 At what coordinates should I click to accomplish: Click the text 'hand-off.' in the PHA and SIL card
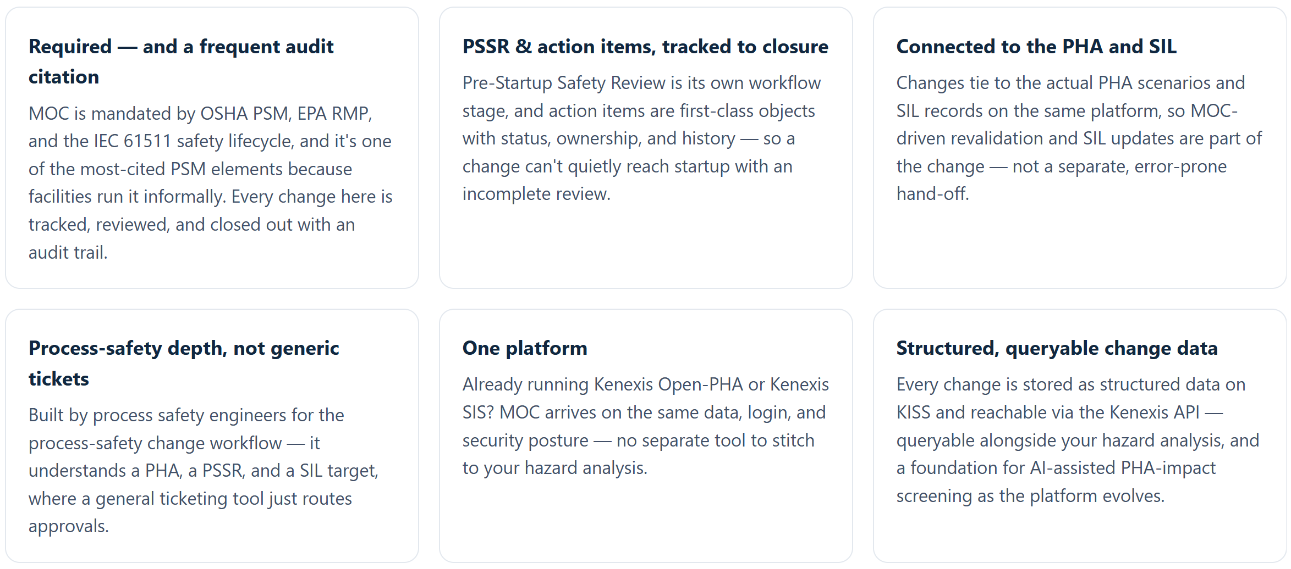pyautogui.click(x=933, y=194)
